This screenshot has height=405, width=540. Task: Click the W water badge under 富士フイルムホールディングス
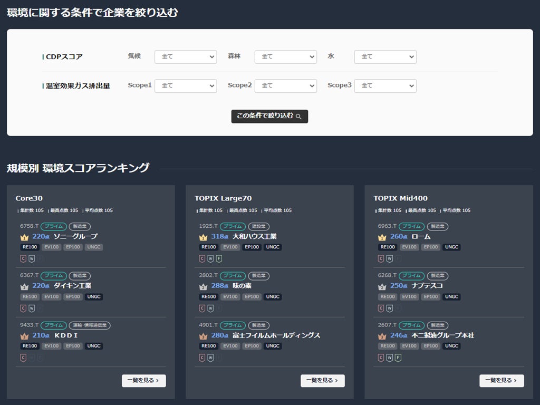[210, 358]
